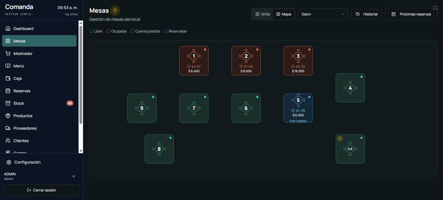Switch to Grilla view
Image resolution: width=443 pixels, height=200 pixels.
point(263,14)
